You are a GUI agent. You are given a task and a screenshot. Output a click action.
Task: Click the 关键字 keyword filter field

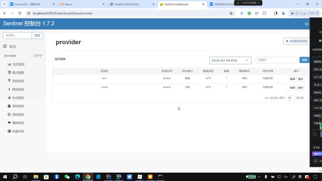[276, 60]
